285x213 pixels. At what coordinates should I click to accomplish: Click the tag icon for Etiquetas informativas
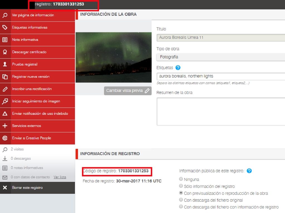point(5,27)
